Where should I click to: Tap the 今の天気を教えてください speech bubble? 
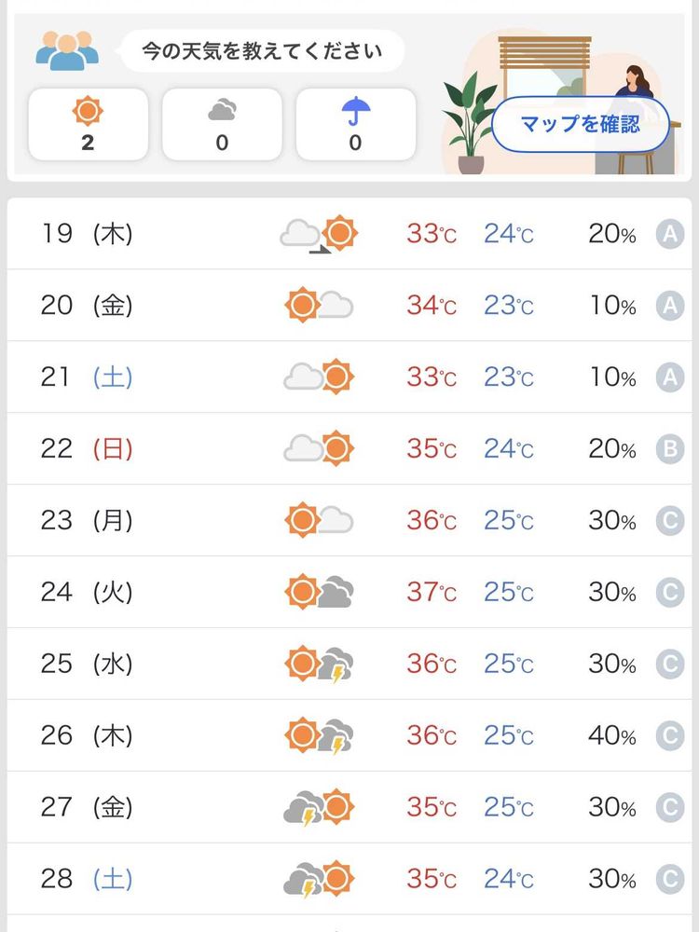point(262,50)
